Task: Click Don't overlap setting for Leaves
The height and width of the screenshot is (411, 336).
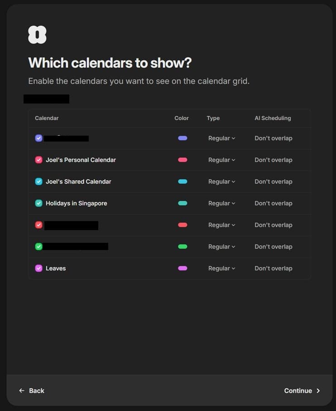Action: [x=273, y=269]
